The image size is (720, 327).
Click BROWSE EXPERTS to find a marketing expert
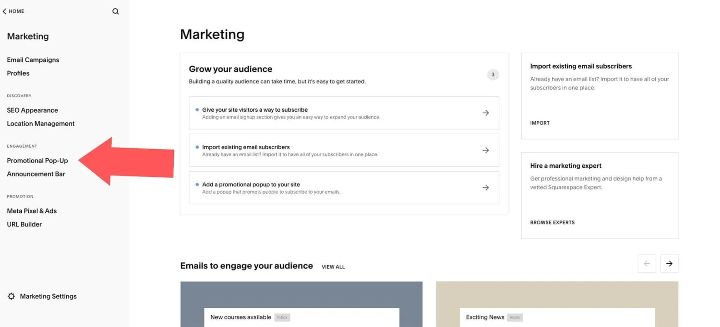pyautogui.click(x=552, y=222)
